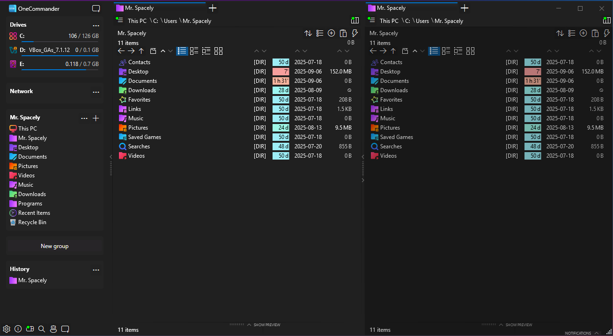Select the D: VBox_GAs drive entry
This screenshot has width=613, height=336.
(54, 51)
